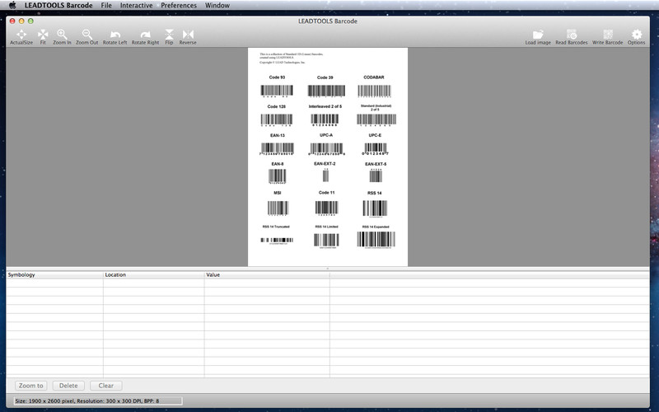Click the LEADTOOLS Barcode window title
The height and width of the screenshot is (412, 659).
[328, 21]
